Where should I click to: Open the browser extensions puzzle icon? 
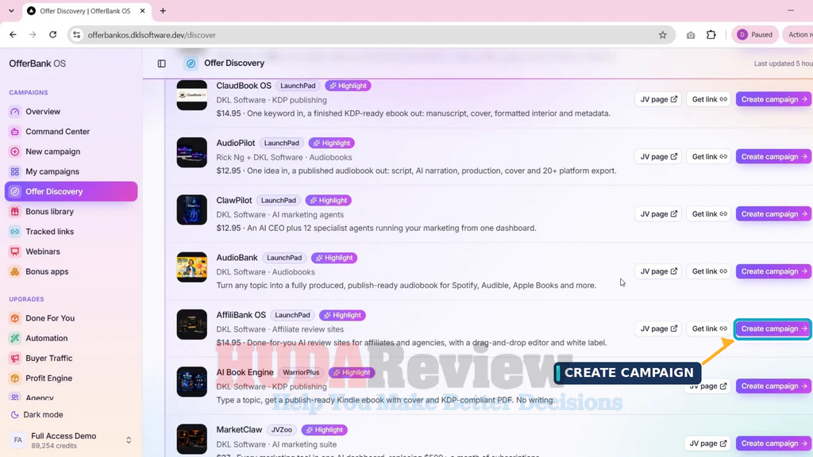pyautogui.click(x=711, y=35)
